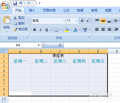This screenshot has width=120, height=103.
Task: Decrease font size with small A
Action: click(x=88, y=21)
